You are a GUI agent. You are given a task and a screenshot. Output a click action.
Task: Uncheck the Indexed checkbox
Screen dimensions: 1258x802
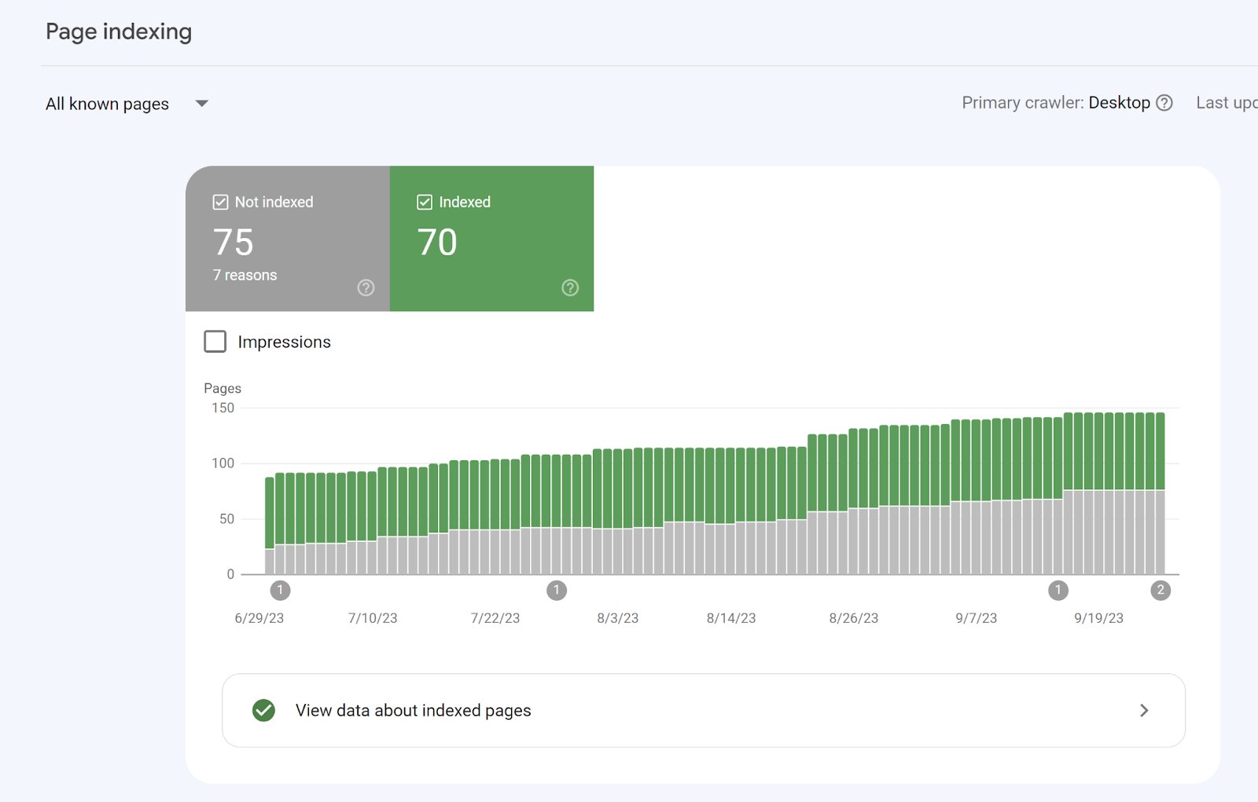pos(425,202)
